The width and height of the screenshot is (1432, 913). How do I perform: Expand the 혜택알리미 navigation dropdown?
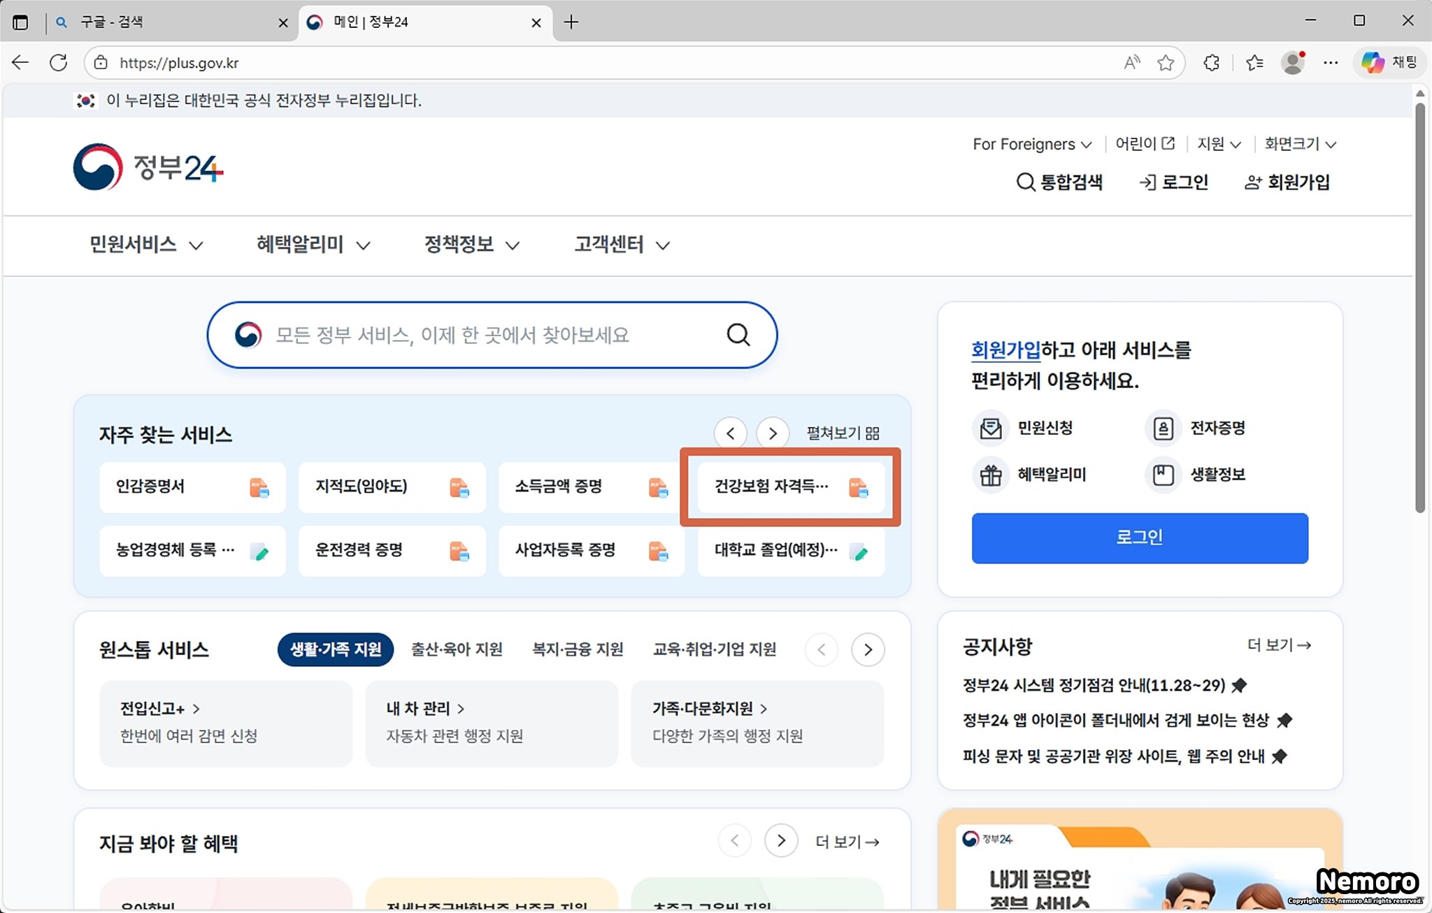click(313, 245)
